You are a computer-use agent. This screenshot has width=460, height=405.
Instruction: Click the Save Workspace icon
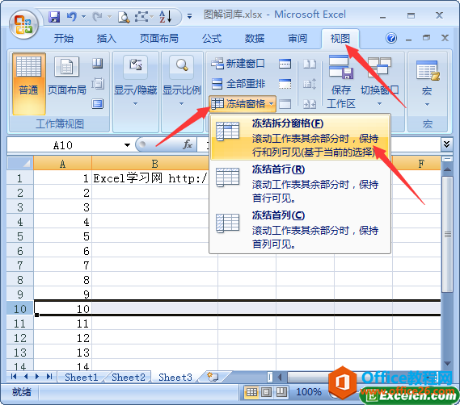pyautogui.click(x=341, y=82)
